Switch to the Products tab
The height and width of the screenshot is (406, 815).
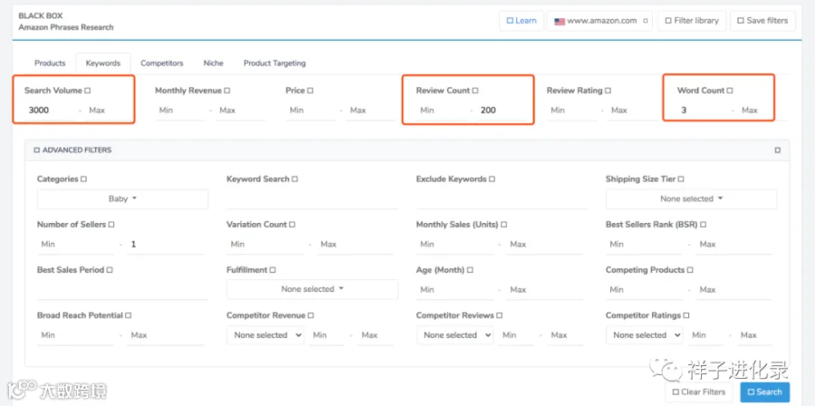(50, 63)
